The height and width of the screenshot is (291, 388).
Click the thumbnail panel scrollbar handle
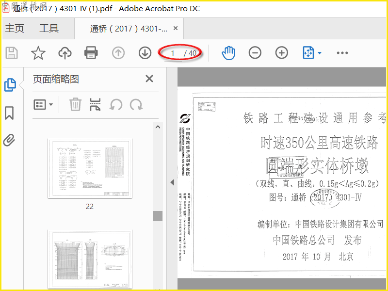(158, 216)
